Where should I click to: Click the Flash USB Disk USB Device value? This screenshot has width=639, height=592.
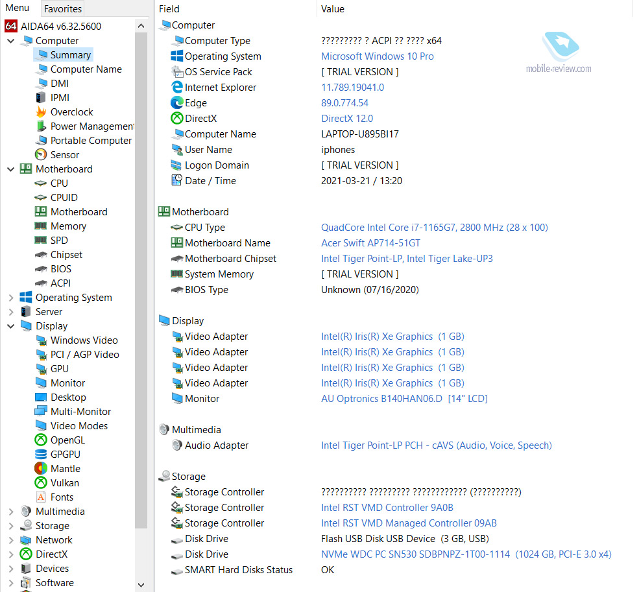[x=405, y=539]
